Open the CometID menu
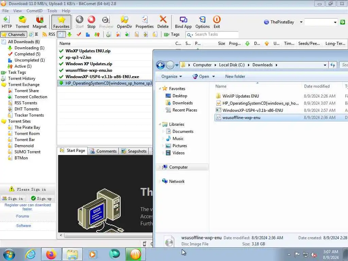 point(34,11)
